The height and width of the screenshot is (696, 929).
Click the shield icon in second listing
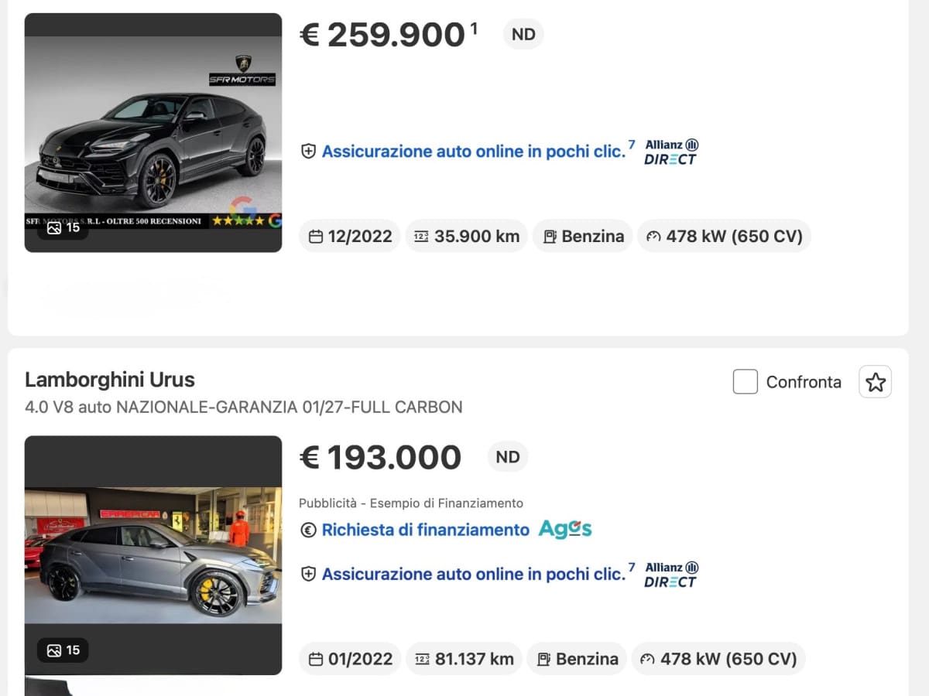(308, 574)
